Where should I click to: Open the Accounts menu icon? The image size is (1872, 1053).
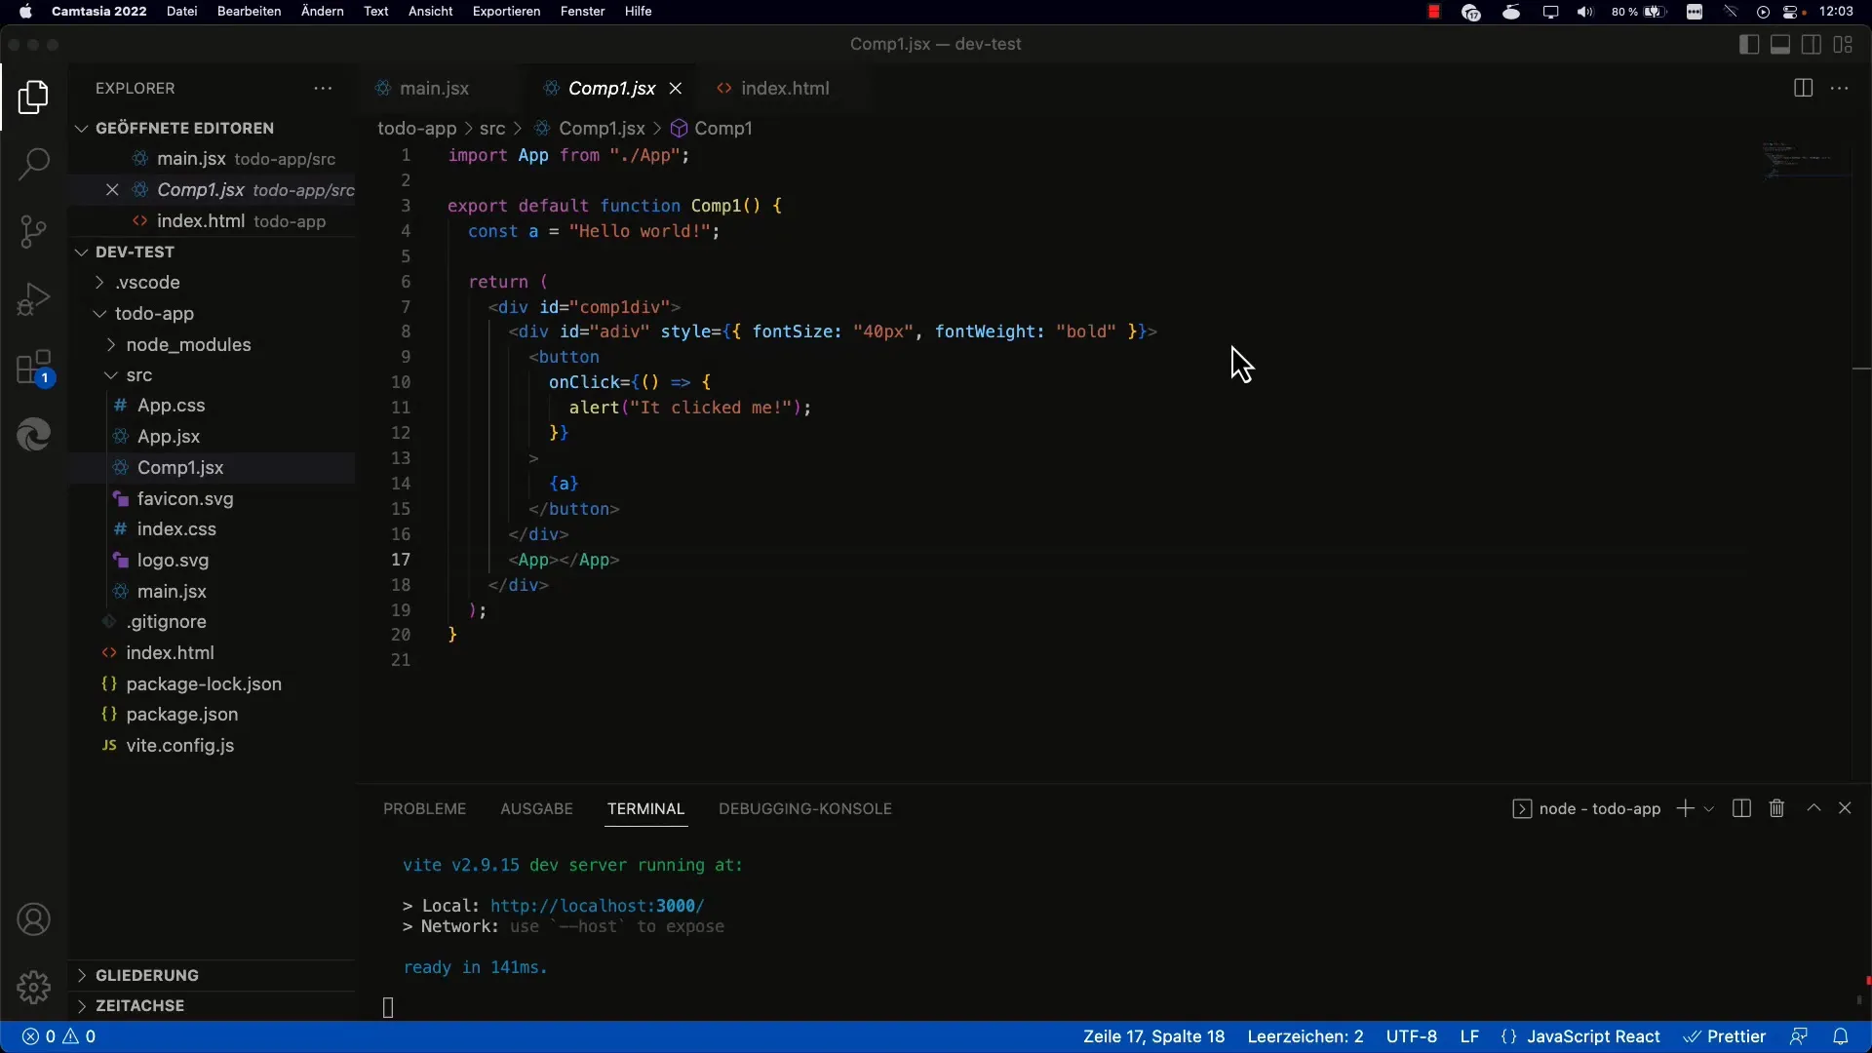(x=34, y=919)
